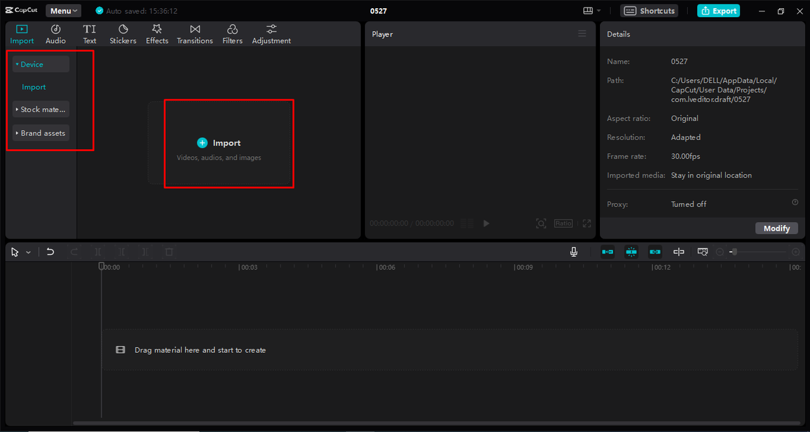Collapse the Device section
The height and width of the screenshot is (432, 810).
click(x=41, y=65)
